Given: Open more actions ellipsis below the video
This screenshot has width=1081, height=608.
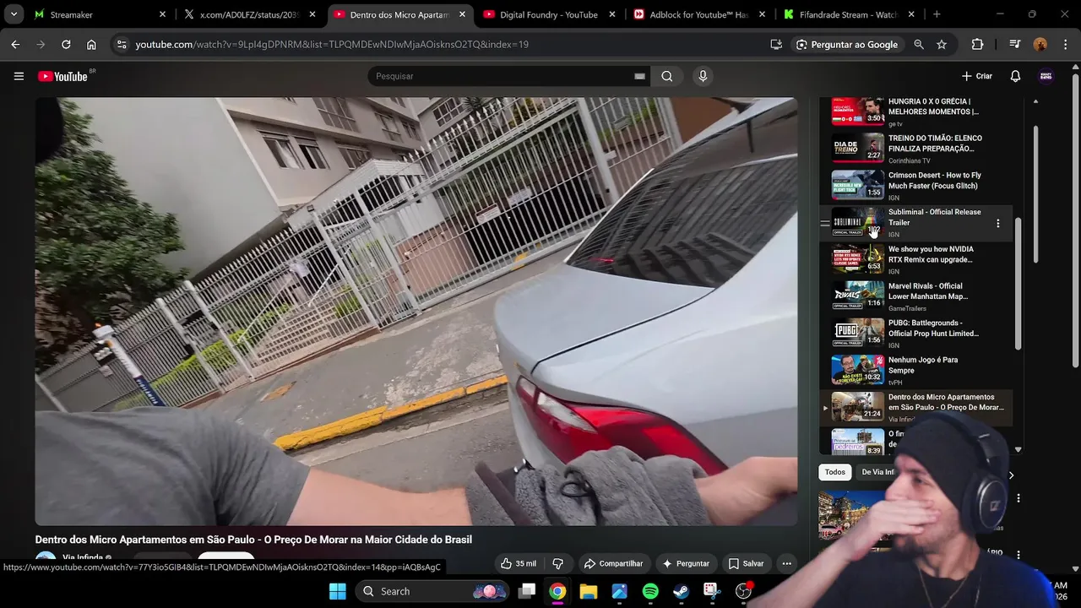Looking at the screenshot, I should [786, 563].
